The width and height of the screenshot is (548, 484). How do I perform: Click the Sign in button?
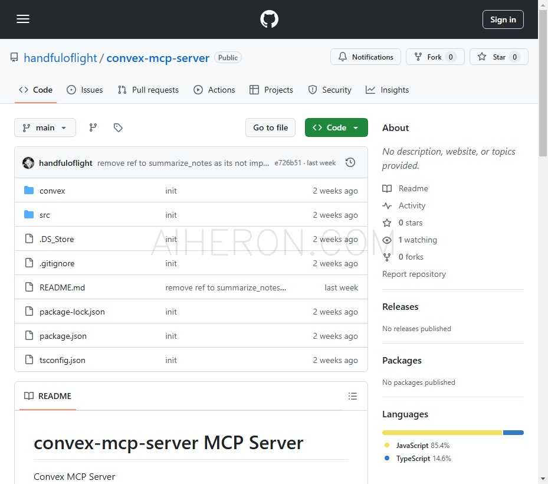(x=503, y=19)
